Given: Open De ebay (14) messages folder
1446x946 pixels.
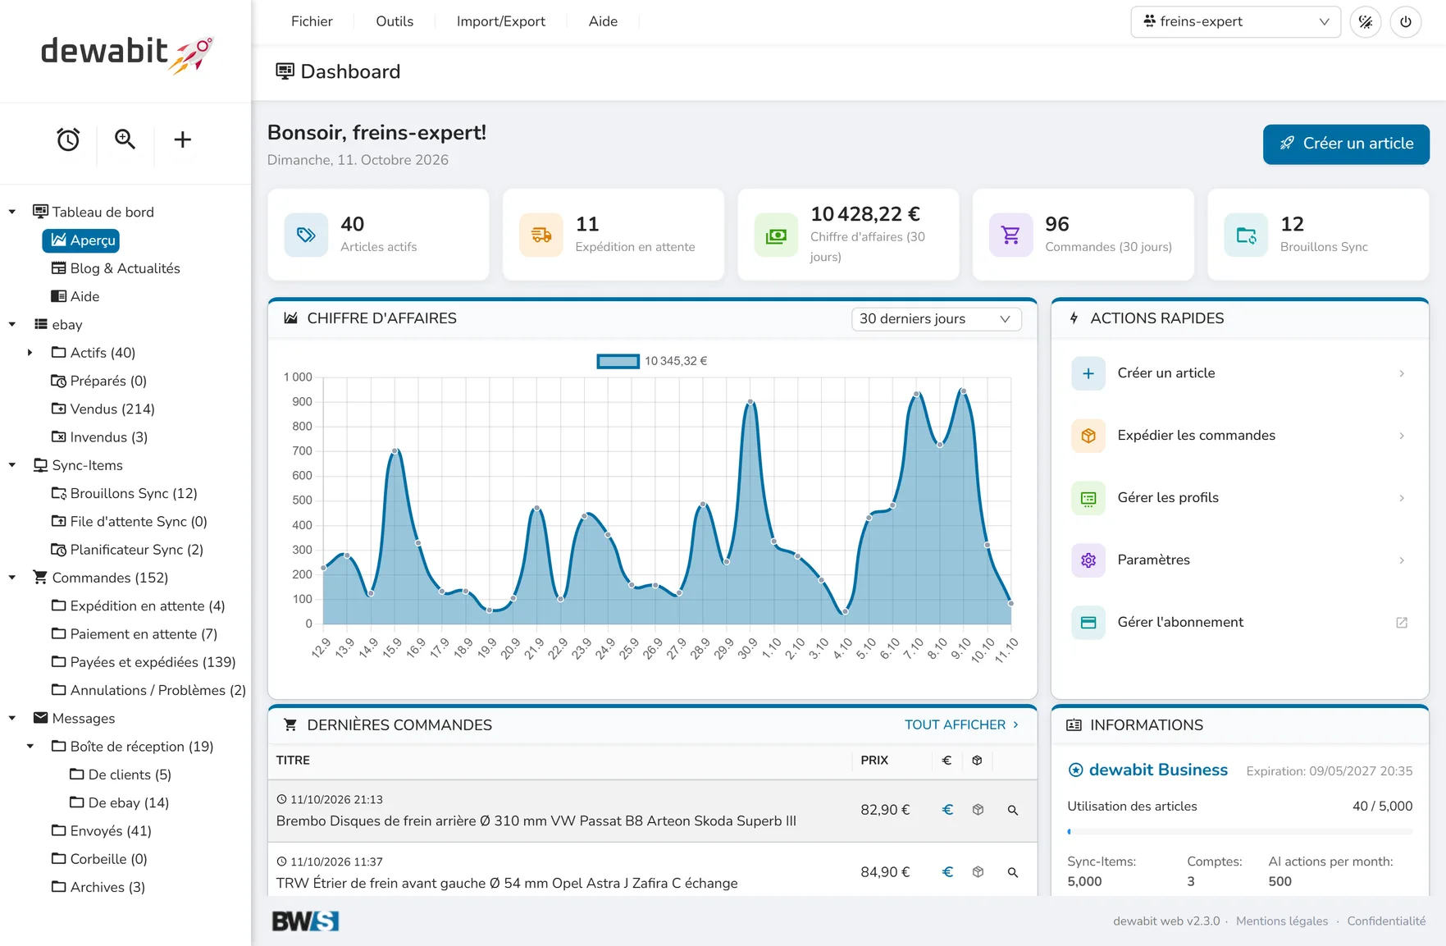Looking at the screenshot, I should pos(120,802).
